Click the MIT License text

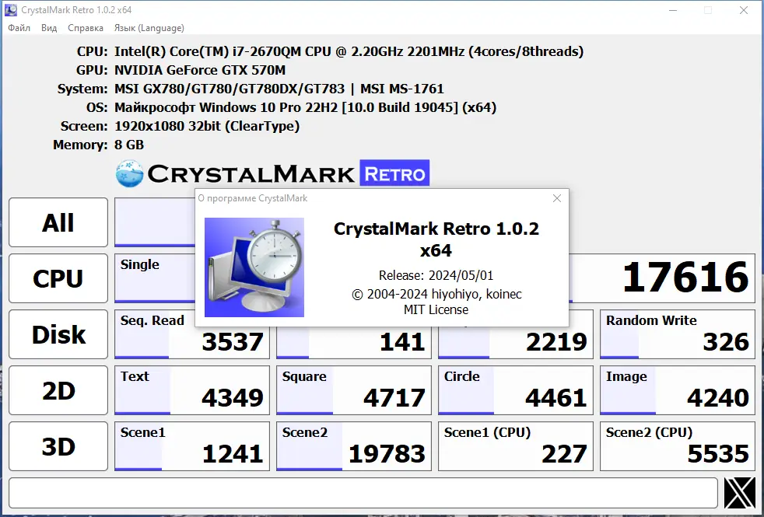436,309
